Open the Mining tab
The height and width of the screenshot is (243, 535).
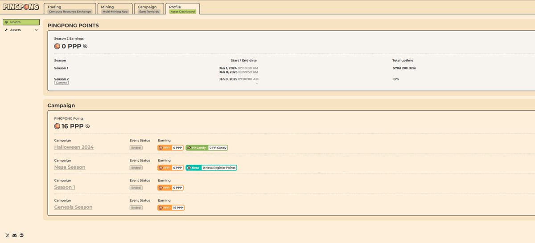(115, 9)
